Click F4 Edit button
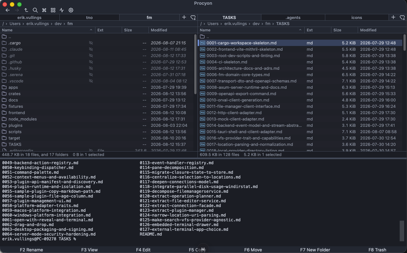The image size is (407, 253). click(x=143, y=250)
